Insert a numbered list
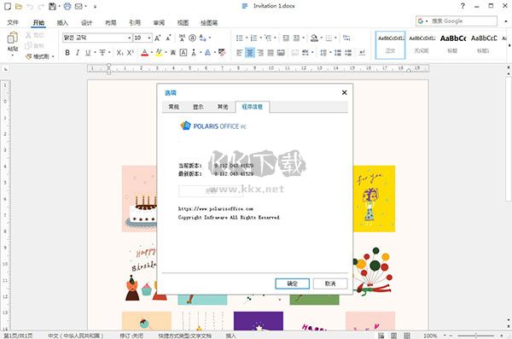Screen dimensions: 512x339 click(x=253, y=38)
